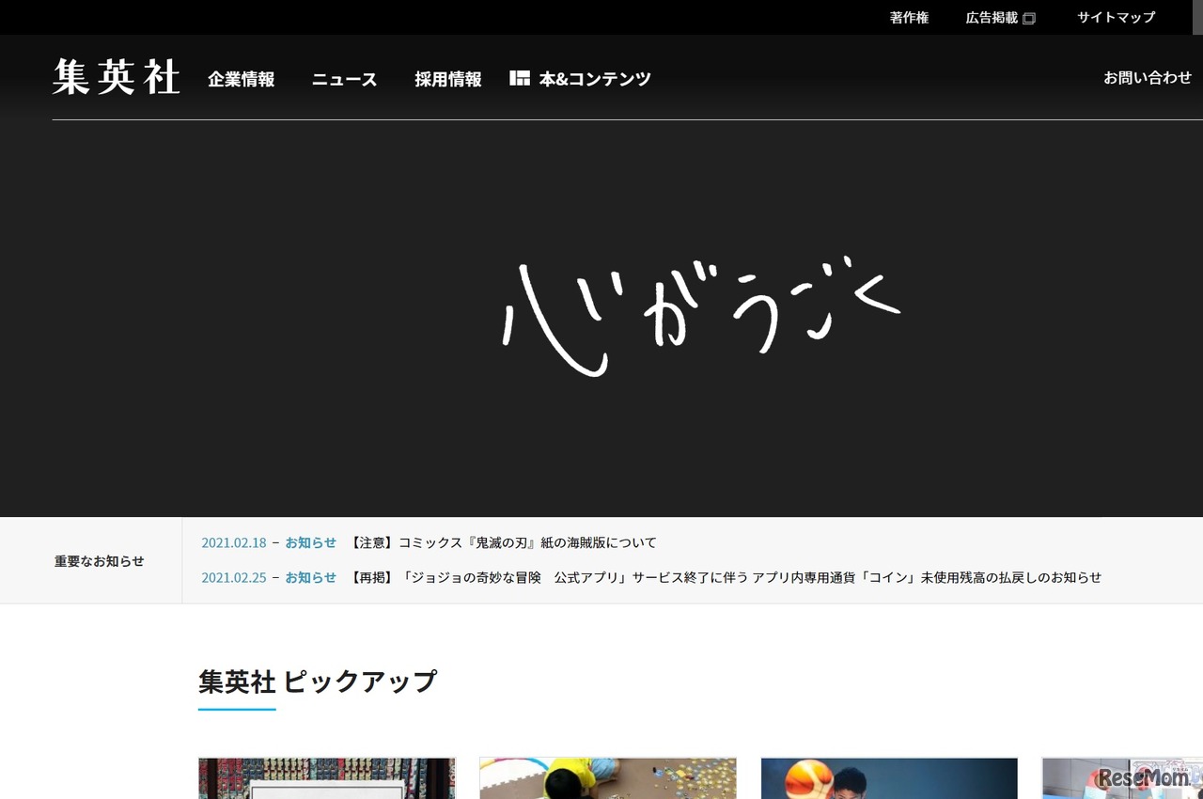Image resolution: width=1203 pixels, height=799 pixels.
Task: Click the お知らせ label dated 2021.02.18
Action: (x=311, y=542)
